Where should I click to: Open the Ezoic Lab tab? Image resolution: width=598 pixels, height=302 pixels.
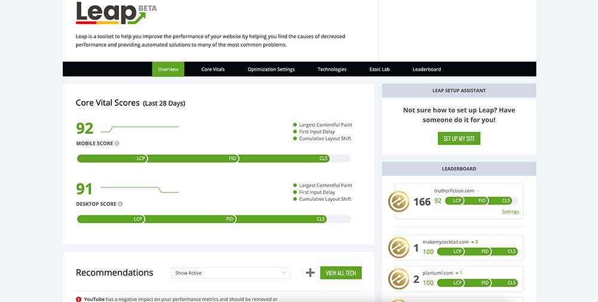(380, 69)
